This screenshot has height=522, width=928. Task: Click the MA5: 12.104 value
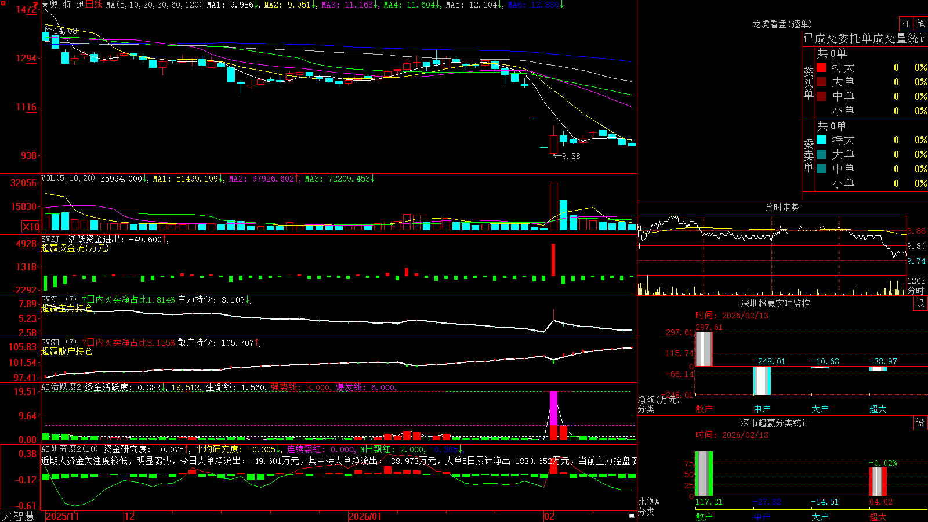474,5
